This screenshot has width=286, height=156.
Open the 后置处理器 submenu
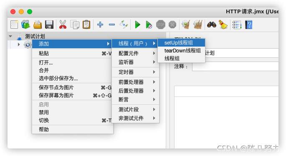(136, 91)
